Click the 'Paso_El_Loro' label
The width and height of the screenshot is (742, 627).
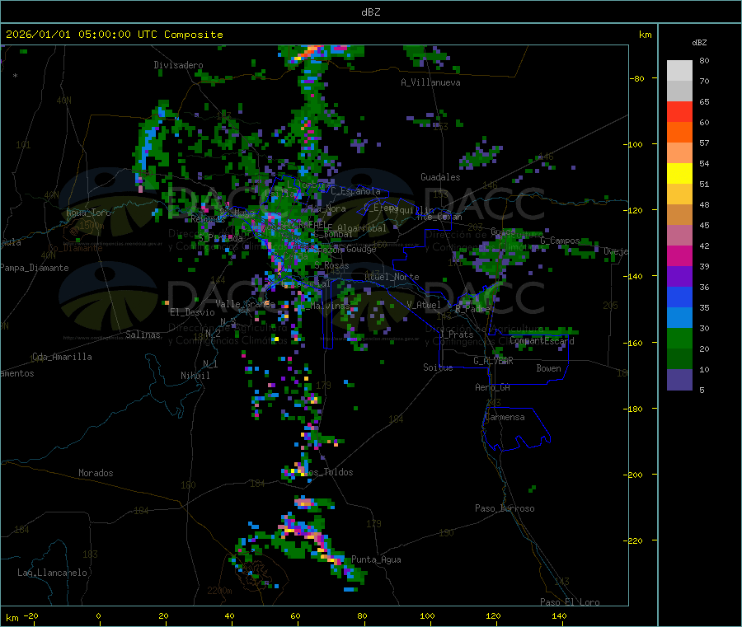pos(570,602)
